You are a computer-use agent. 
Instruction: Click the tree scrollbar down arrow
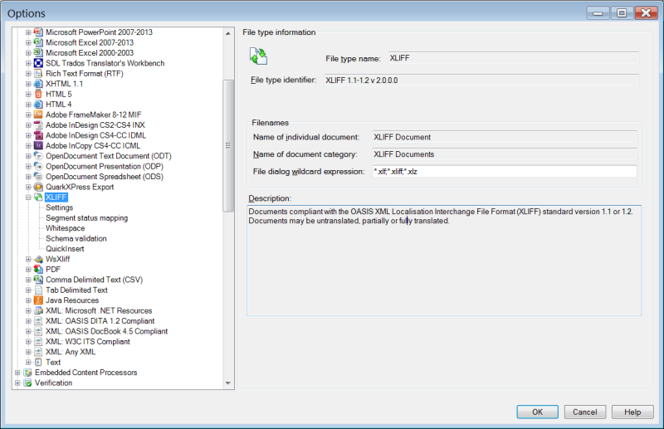(x=228, y=383)
